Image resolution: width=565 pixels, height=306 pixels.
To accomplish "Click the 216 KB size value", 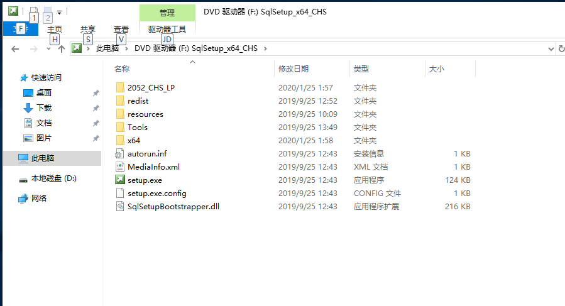I will point(458,207).
